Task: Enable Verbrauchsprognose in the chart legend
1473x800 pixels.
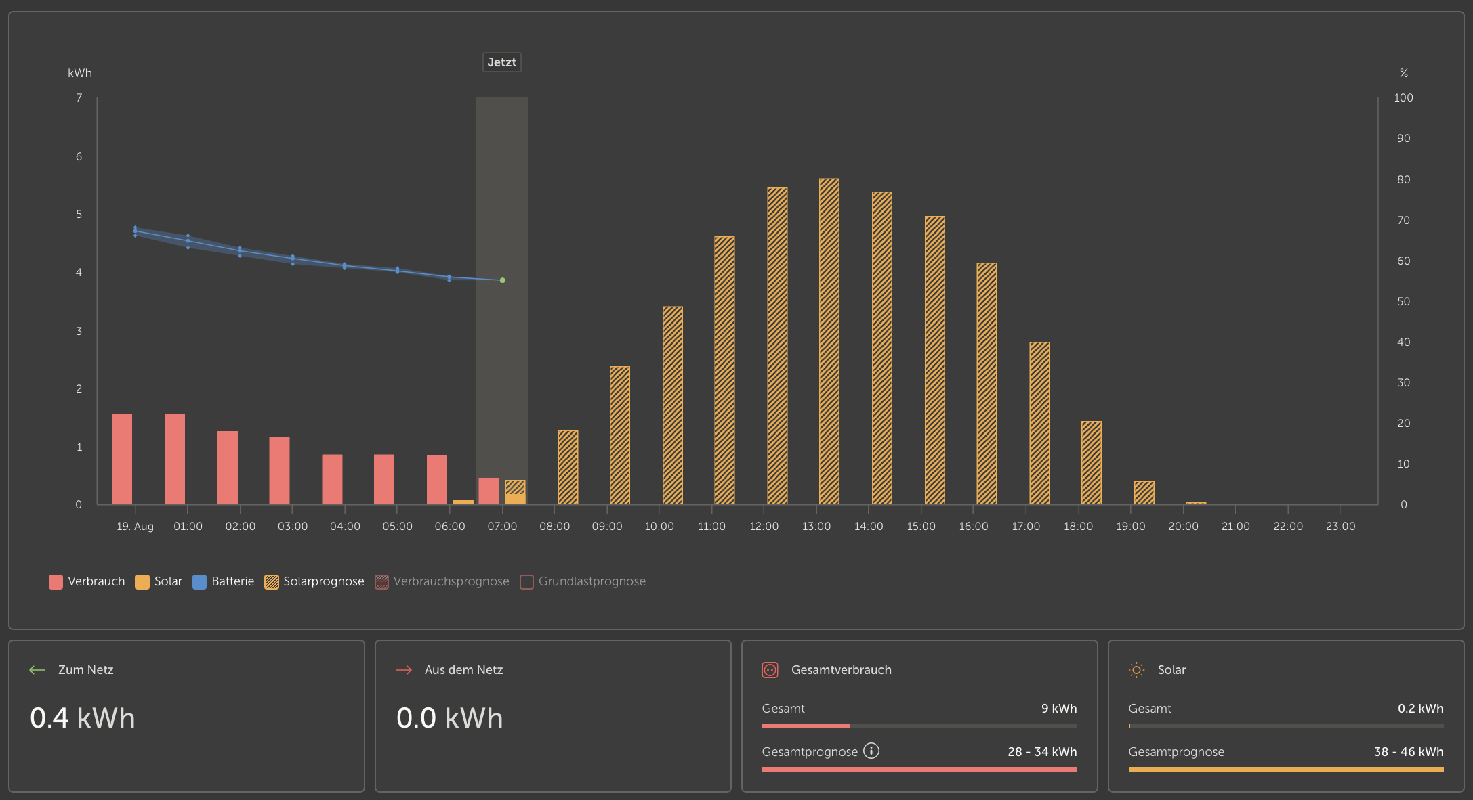Action: pos(442,581)
